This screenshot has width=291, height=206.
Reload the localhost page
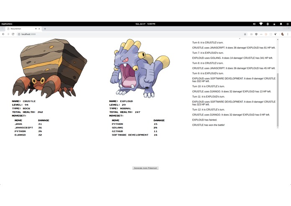(13, 34)
